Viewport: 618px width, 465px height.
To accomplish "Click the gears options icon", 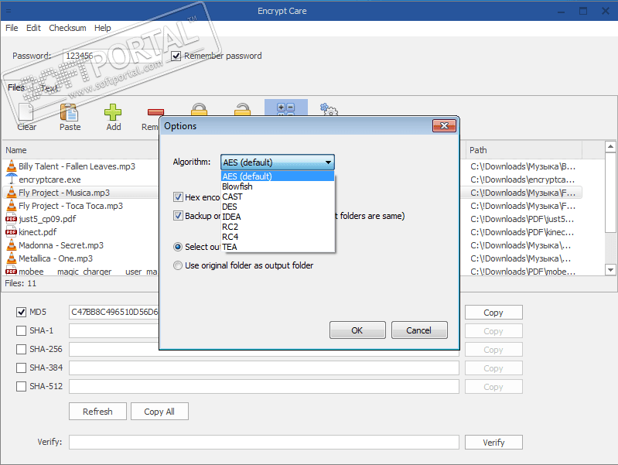I will [329, 109].
